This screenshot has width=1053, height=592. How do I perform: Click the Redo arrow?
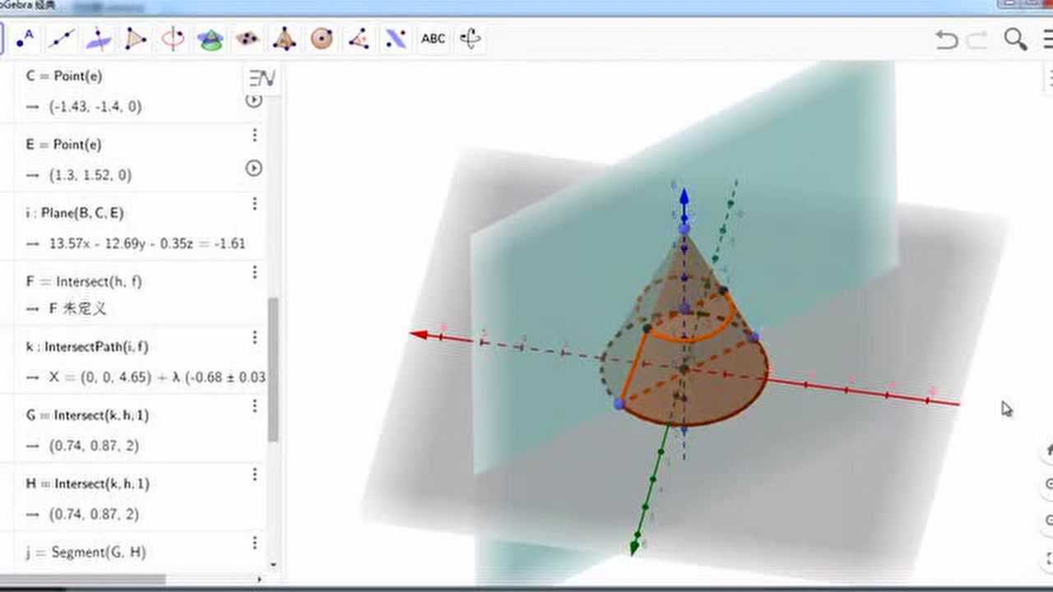click(977, 39)
